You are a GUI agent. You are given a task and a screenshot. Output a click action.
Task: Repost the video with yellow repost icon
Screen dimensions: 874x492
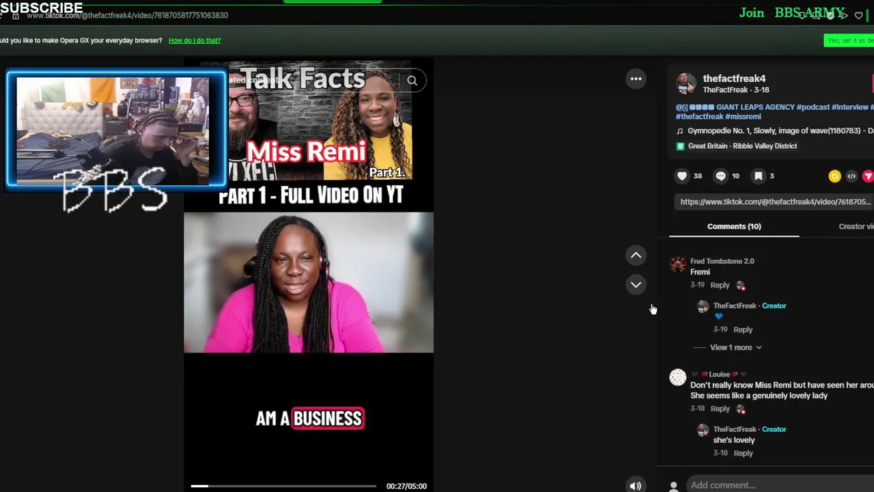[834, 176]
